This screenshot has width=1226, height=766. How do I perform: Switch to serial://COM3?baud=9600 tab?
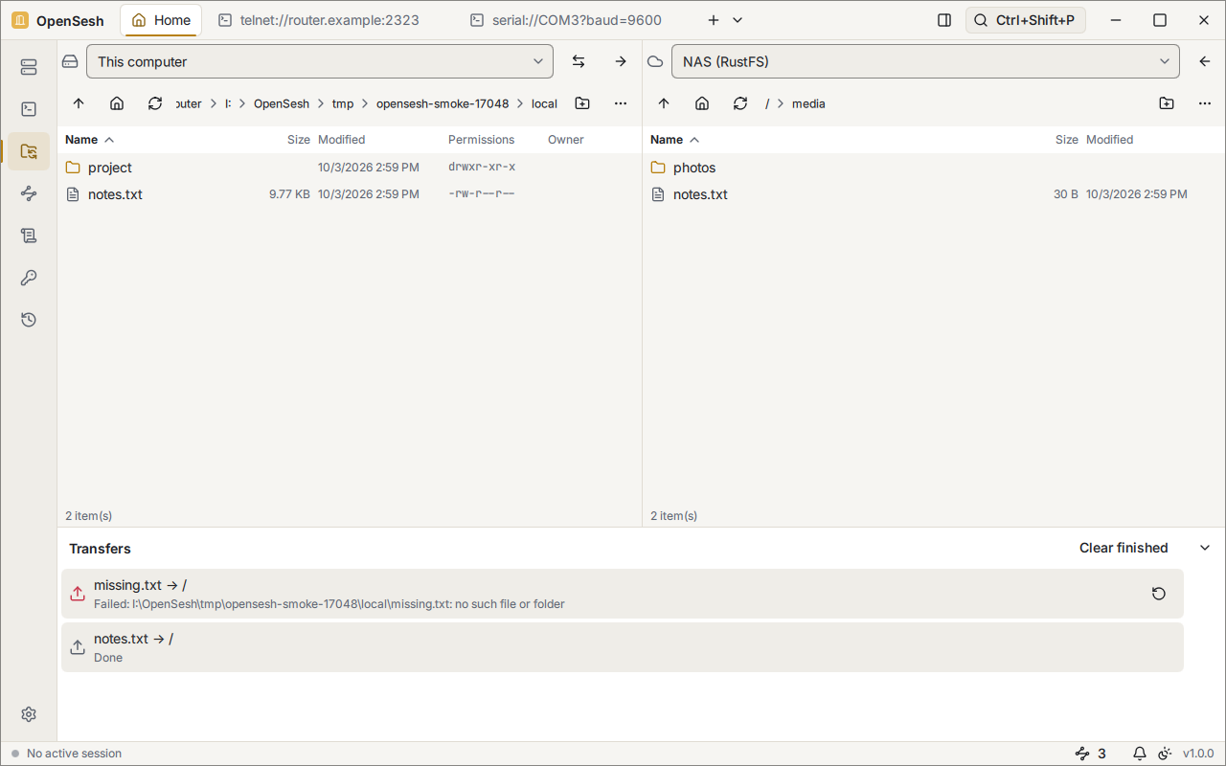(566, 20)
